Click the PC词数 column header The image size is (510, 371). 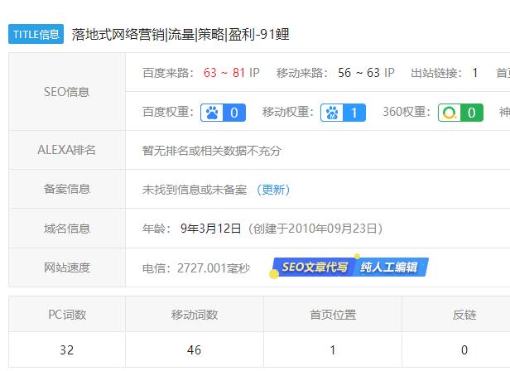(x=67, y=315)
